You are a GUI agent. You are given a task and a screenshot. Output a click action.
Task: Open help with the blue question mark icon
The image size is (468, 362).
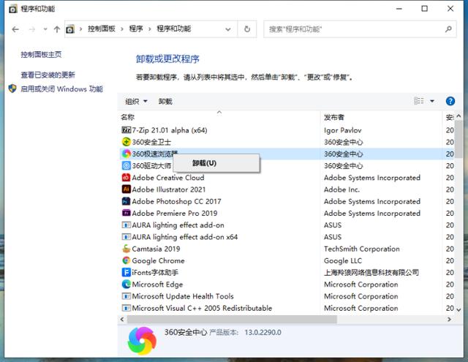(450, 101)
